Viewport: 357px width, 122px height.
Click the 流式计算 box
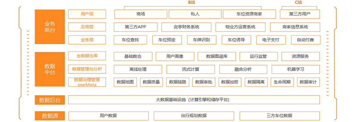191,69
